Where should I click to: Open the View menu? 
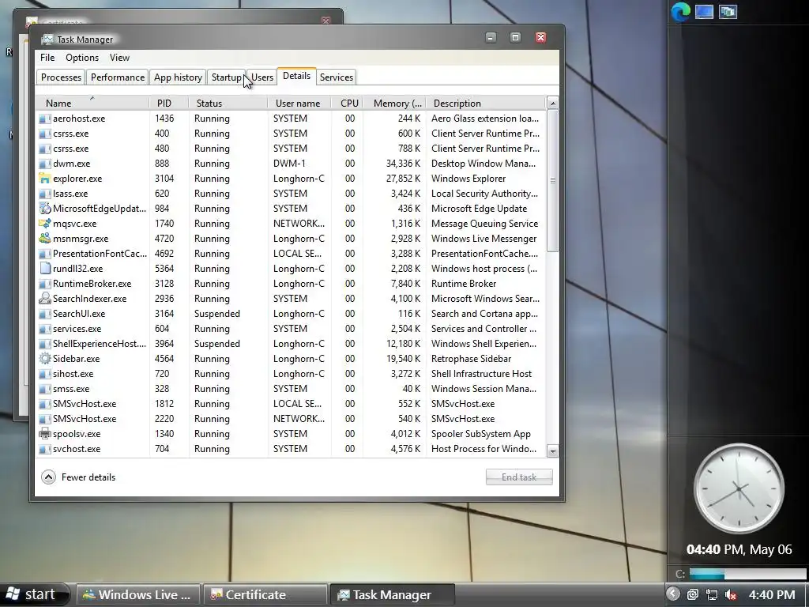[119, 57]
